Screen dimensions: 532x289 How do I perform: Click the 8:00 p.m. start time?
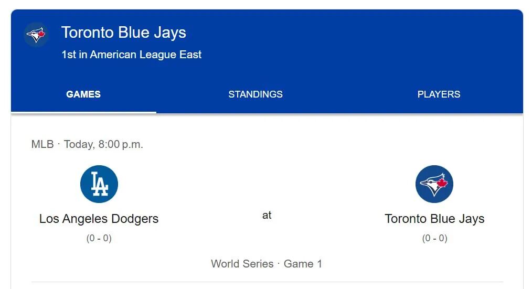[x=121, y=144]
